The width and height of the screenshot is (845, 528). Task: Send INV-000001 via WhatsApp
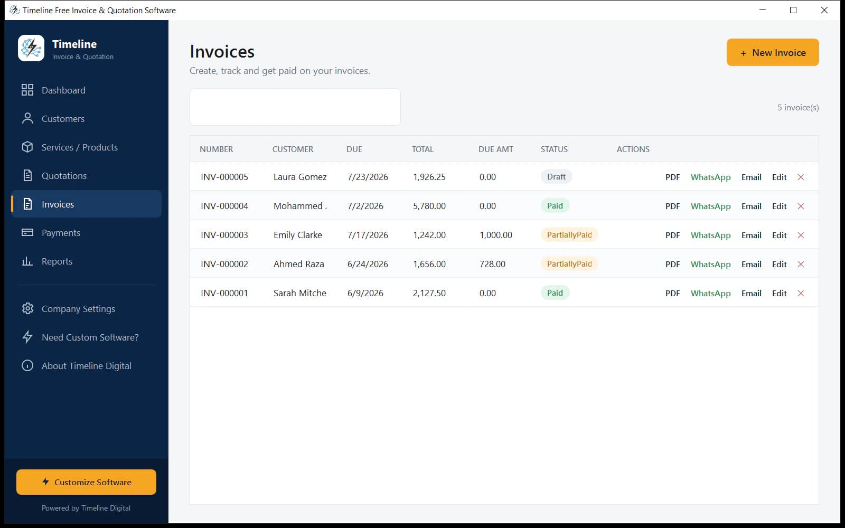click(710, 293)
